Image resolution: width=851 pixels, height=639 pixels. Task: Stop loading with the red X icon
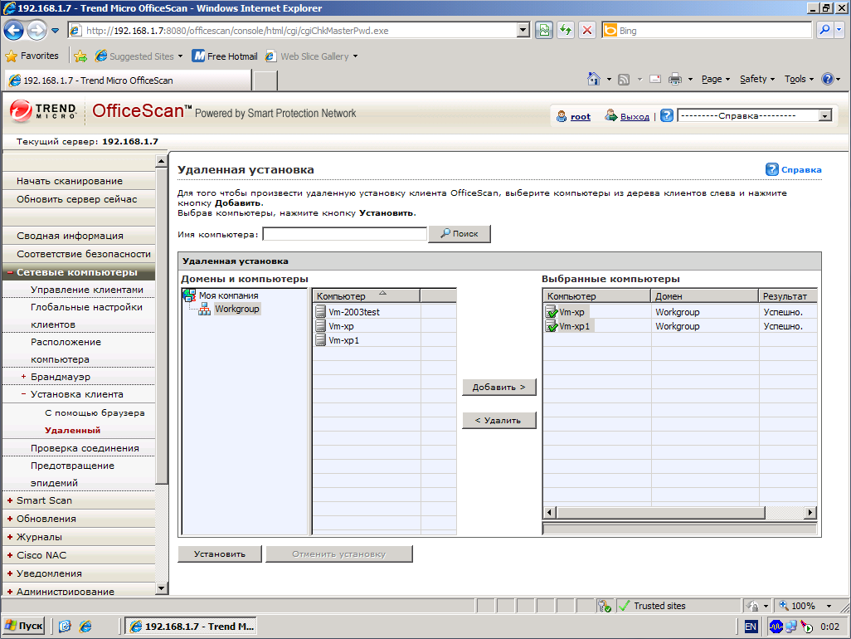click(x=586, y=31)
